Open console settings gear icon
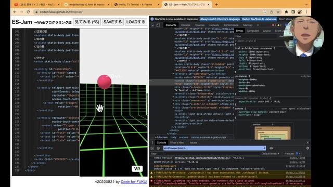The image size is (333, 187). (x=308, y=148)
